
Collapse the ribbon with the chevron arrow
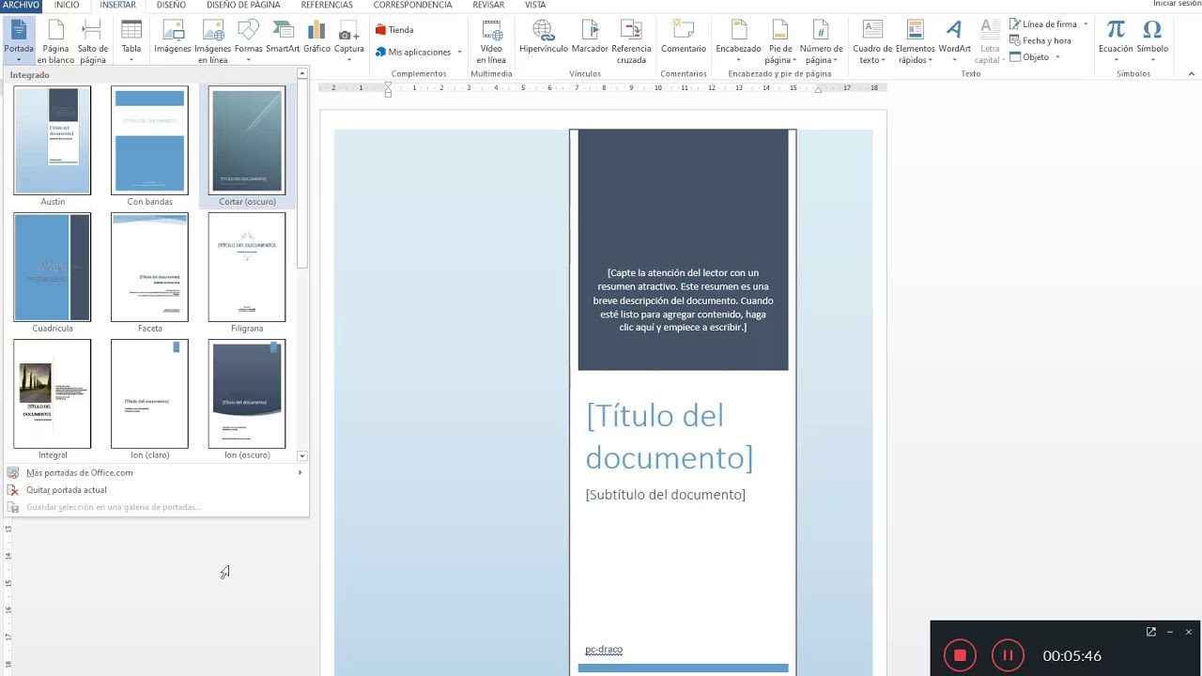click(x=1193, y=73)
